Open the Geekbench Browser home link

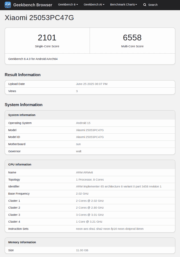click(x=33, y=5)
